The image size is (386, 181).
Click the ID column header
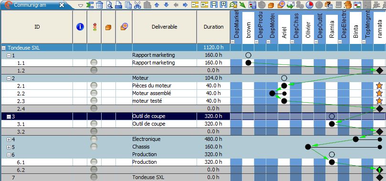coord(37,27)
